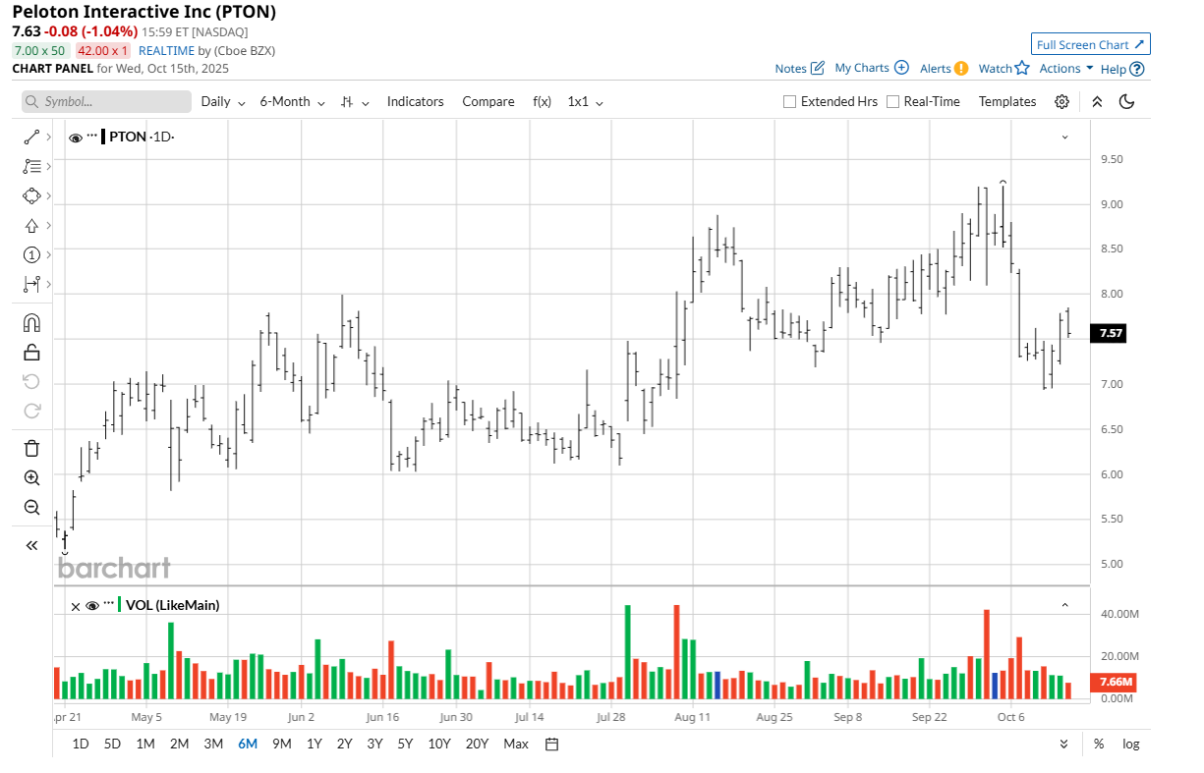Remove the VOL indicator with X
This screenshot has width=1204, height=773.
click(76, 606)
